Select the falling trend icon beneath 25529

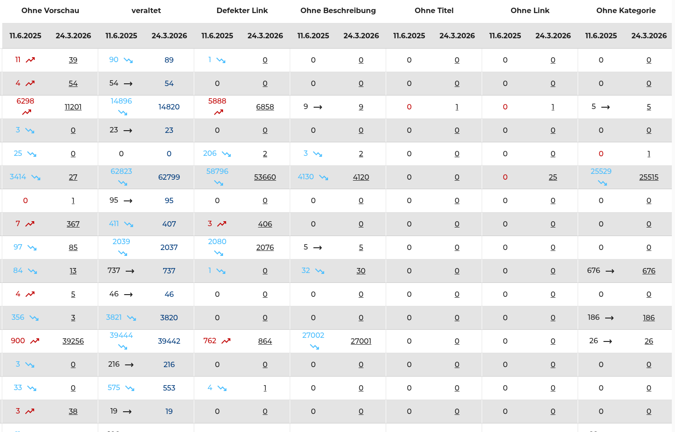click(x=602, y=182)
